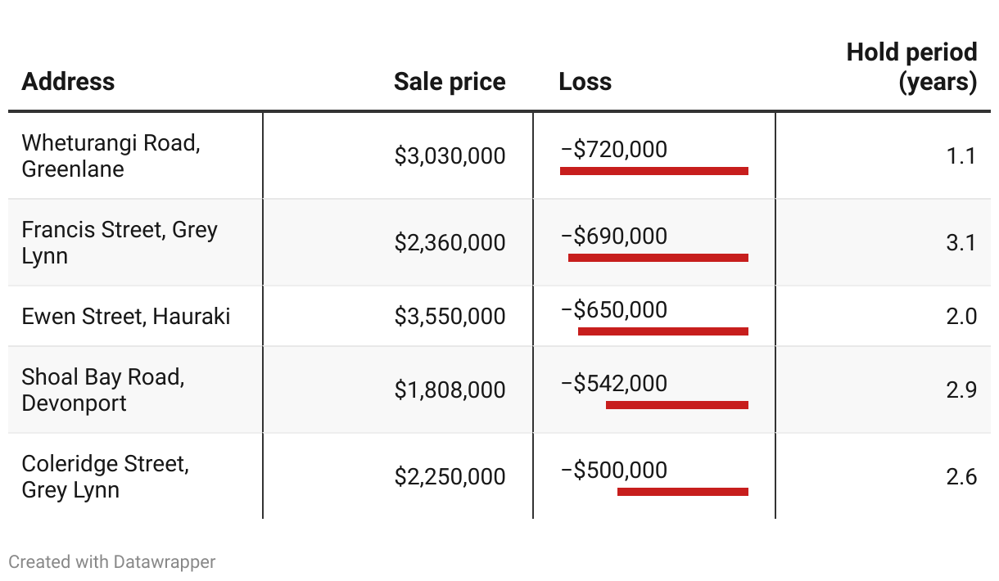Click the 1.1 hold period value
The height and width of the screenshot is (581, 999).
(x=961, y=155)
